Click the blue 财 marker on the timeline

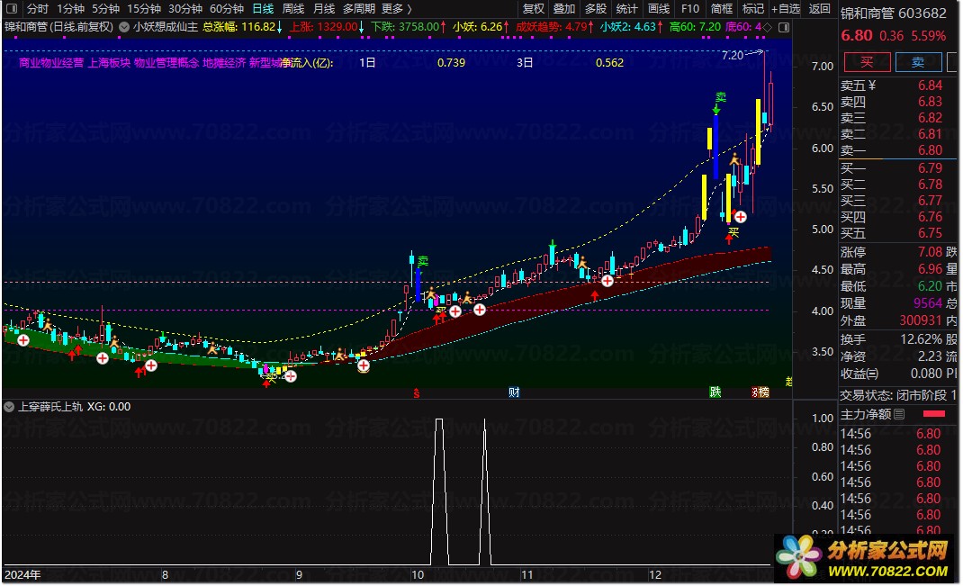[x=514, y=392]
